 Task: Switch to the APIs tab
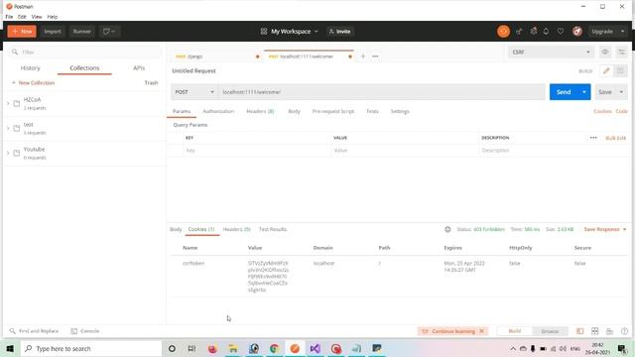pos(139,68)
